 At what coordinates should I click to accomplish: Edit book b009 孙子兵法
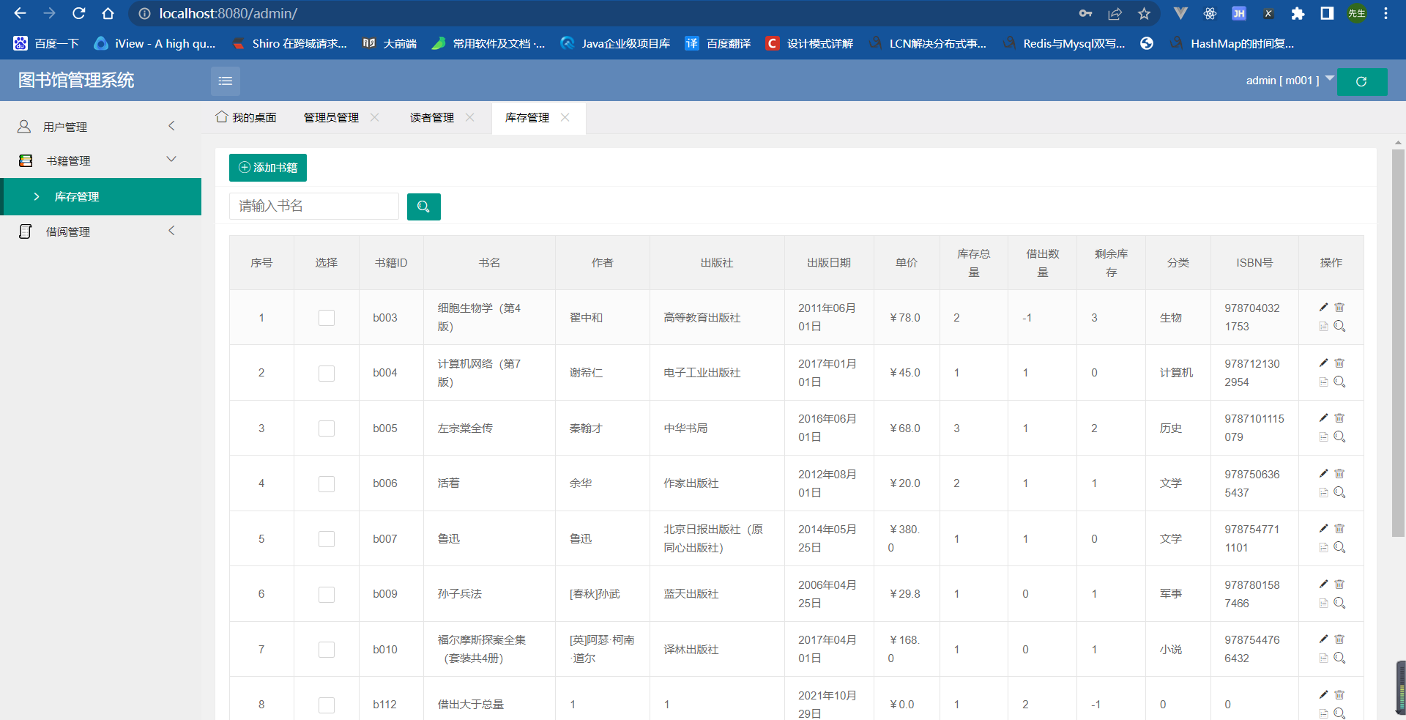pyautogui.click(x=1323, y=584)
